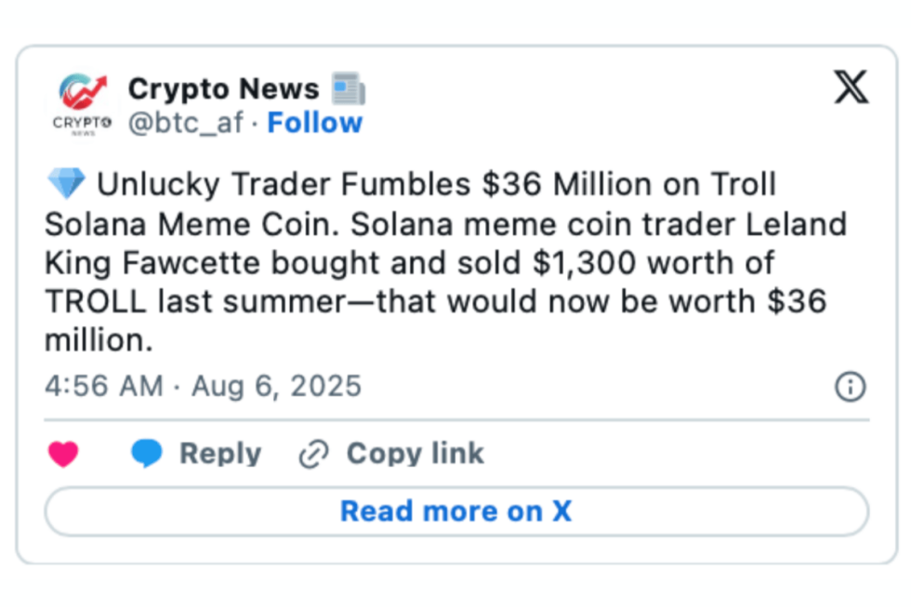
Task: Open the X logo in the corner
Action: point(851,88)
